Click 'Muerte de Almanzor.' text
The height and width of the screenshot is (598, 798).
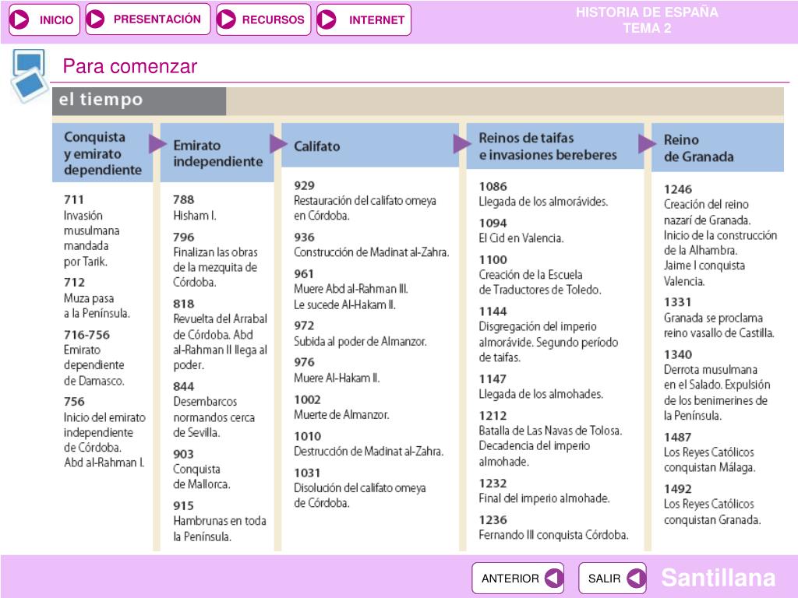[x=341, y=414]
